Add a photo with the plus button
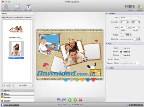 (x=4, y=85)
